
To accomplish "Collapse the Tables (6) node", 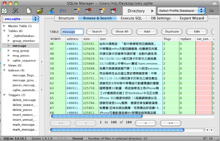I will 4,31.
